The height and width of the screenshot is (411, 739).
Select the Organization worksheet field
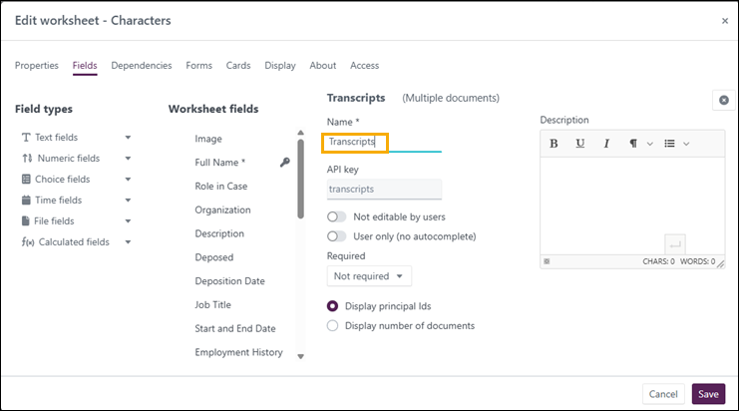223,210
